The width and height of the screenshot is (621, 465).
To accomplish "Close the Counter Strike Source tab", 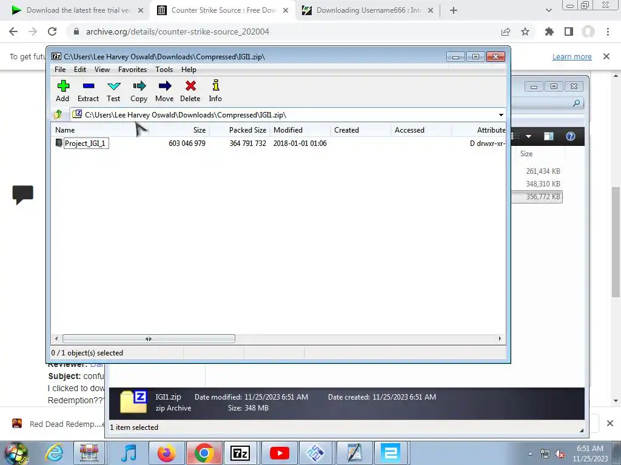I will tap(286, 11).
